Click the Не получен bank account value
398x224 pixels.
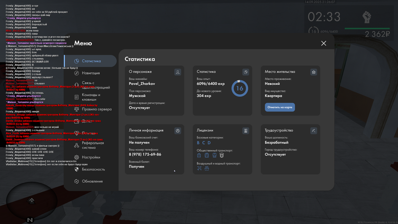click(x=139, y=142)
